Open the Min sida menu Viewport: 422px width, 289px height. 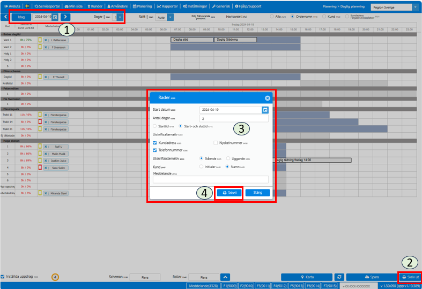click(74, 6)
